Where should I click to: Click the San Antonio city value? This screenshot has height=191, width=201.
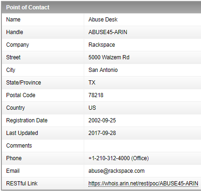tap(103, 70)
